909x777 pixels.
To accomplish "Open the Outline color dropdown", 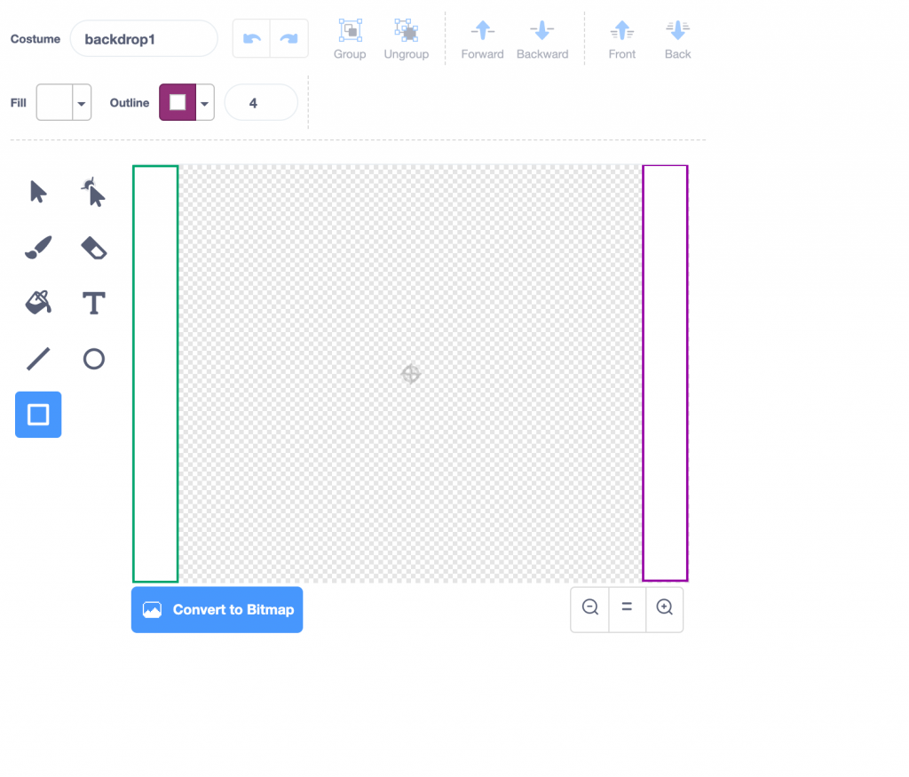I will pos(205,103).
